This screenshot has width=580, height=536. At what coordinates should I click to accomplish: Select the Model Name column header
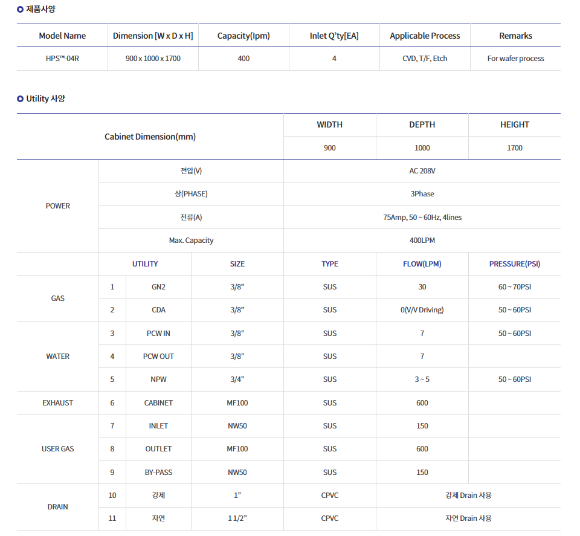(62, 36)
